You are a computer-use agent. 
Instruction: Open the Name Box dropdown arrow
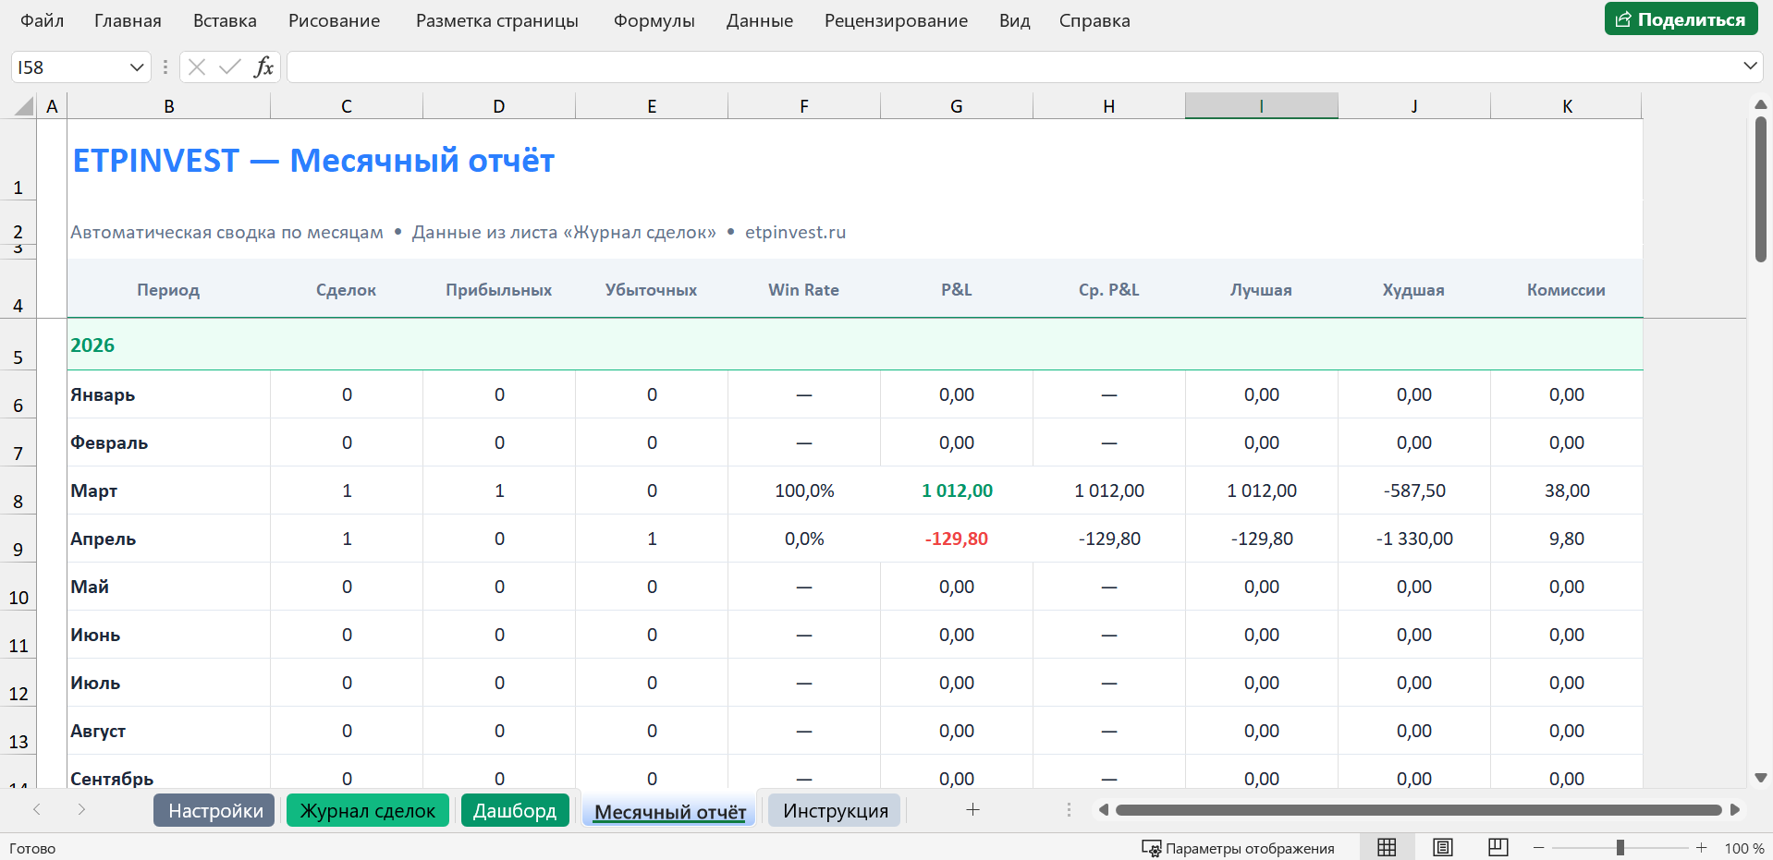(137, 67)
